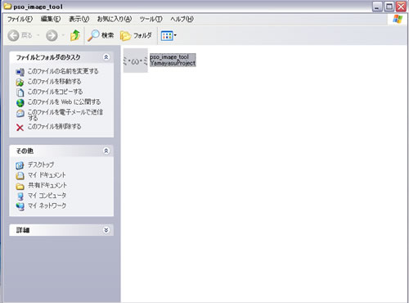Click the red X delete icon
409x303 pixels.
[20, 127]
